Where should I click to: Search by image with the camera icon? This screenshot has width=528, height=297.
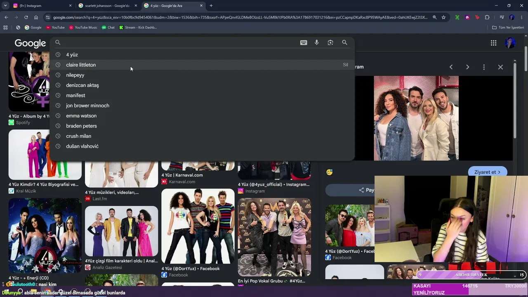[330, 42]
